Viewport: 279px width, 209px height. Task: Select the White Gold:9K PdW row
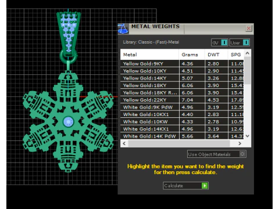182,107
